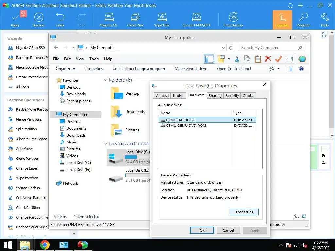The height and width of the screenshot is (251, 335).
Task: Open App Mover from sidebar
Action: click(x=21, y=149)
